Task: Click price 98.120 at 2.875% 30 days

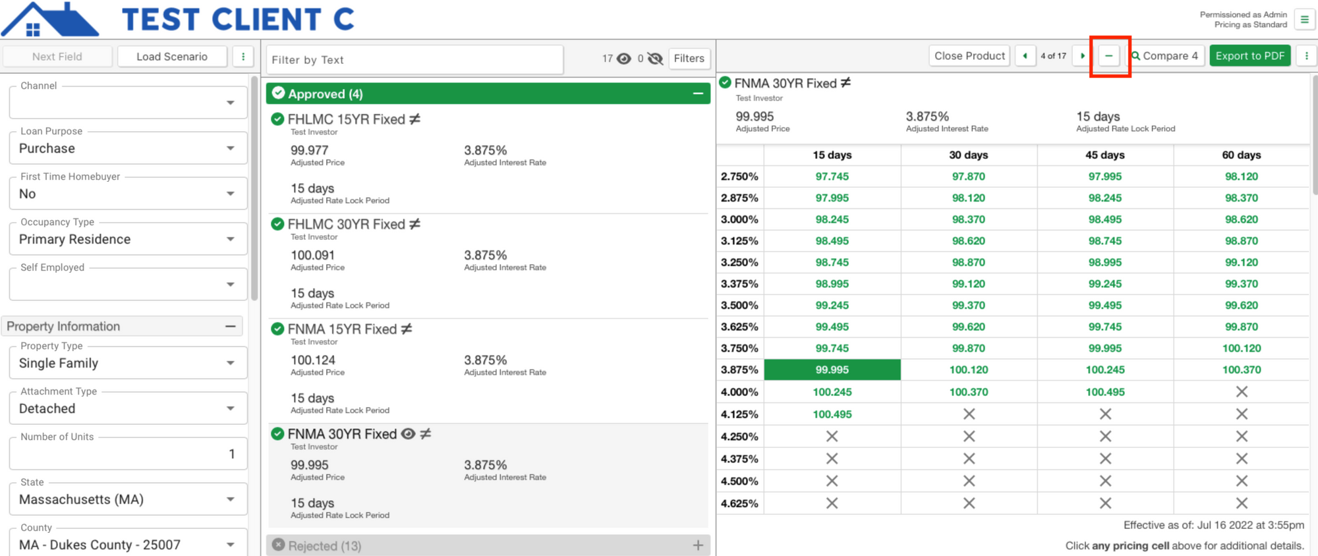Action: (x=969, y=198)
